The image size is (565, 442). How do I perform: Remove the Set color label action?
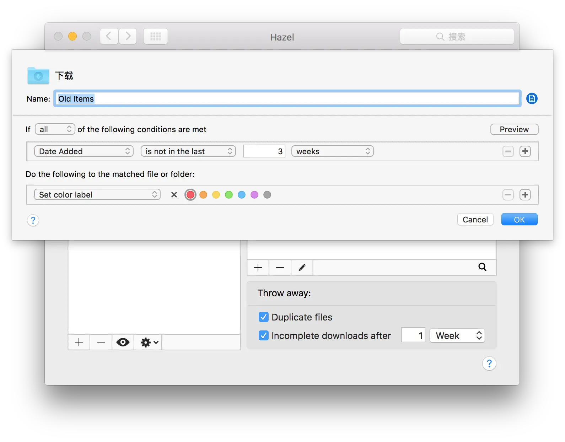click(x=508, y=195)
